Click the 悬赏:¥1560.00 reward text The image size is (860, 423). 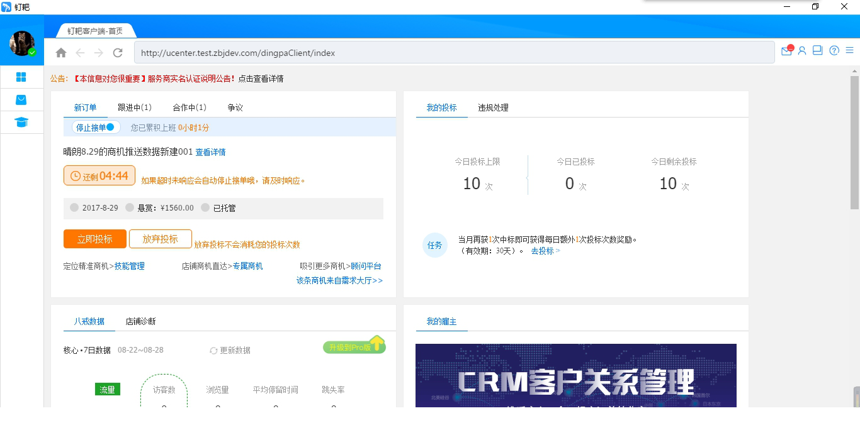[x=166, y=208]
